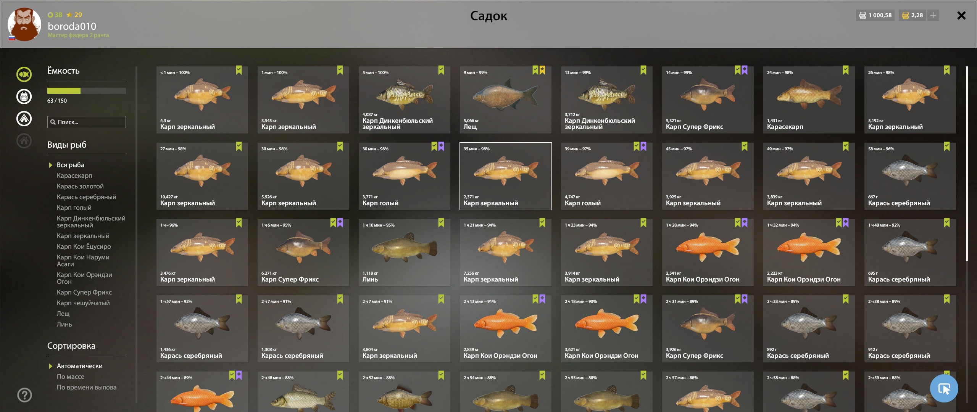
Task: Toggle purple mark on the 5,321 кг Карп Супер Фрикс
Action: click(x=745, y=70)
